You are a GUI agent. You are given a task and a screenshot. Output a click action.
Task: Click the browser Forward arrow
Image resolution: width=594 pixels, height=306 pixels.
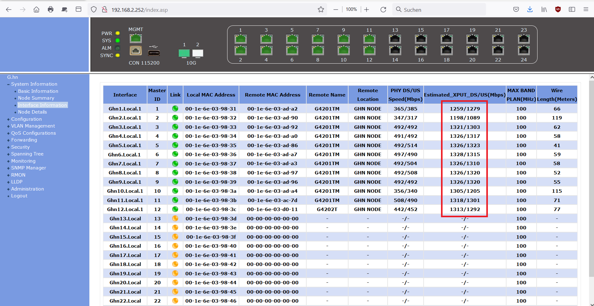23,10
